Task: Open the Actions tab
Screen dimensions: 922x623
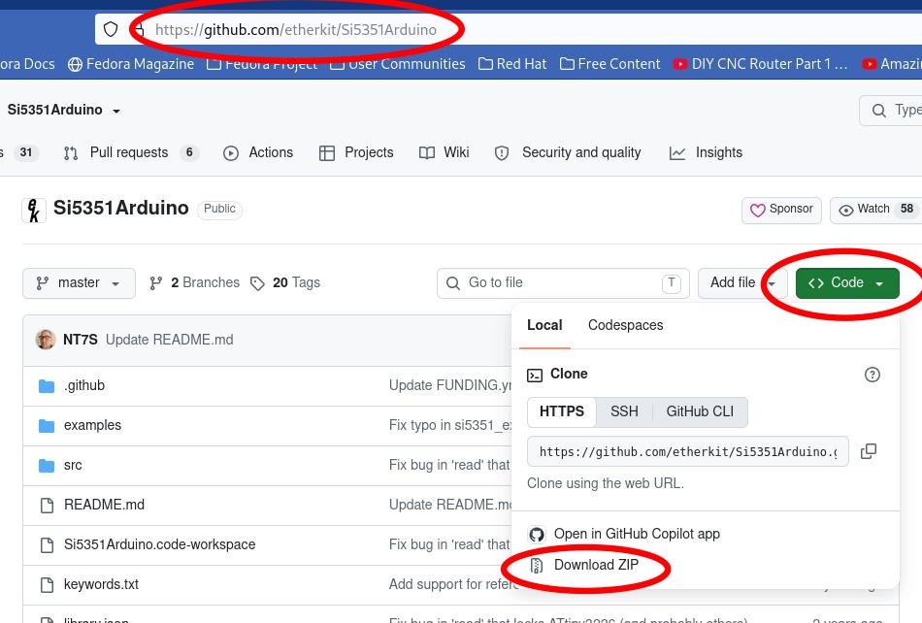Action: [257, 152]
